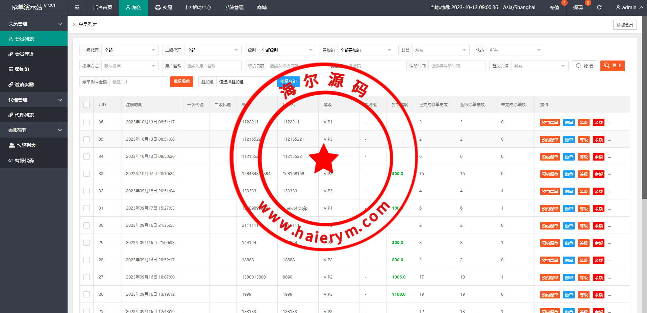Image resolution: width=647 pixels, height=313 pixels.
Task: Click the sidebar collapse hamburger icon
Action: (77, 7)
